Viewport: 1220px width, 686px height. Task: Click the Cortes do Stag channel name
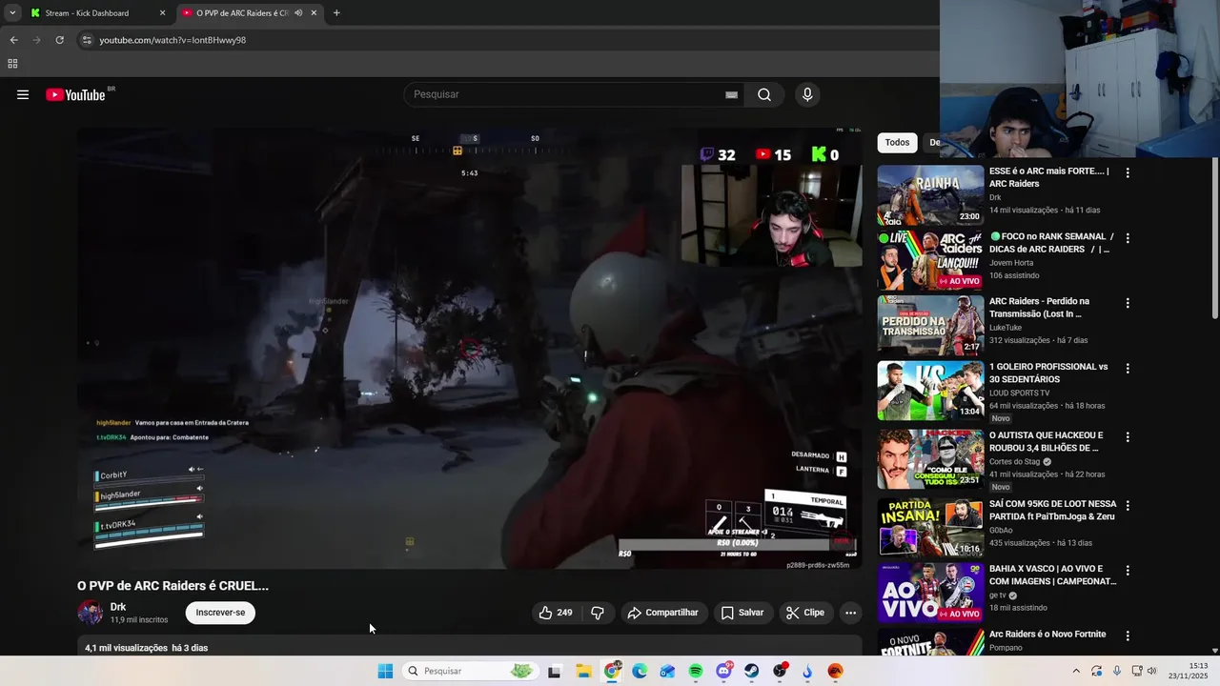1015,461
